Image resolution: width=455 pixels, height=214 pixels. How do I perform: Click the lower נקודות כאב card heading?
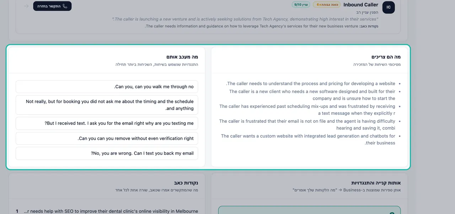186,183
